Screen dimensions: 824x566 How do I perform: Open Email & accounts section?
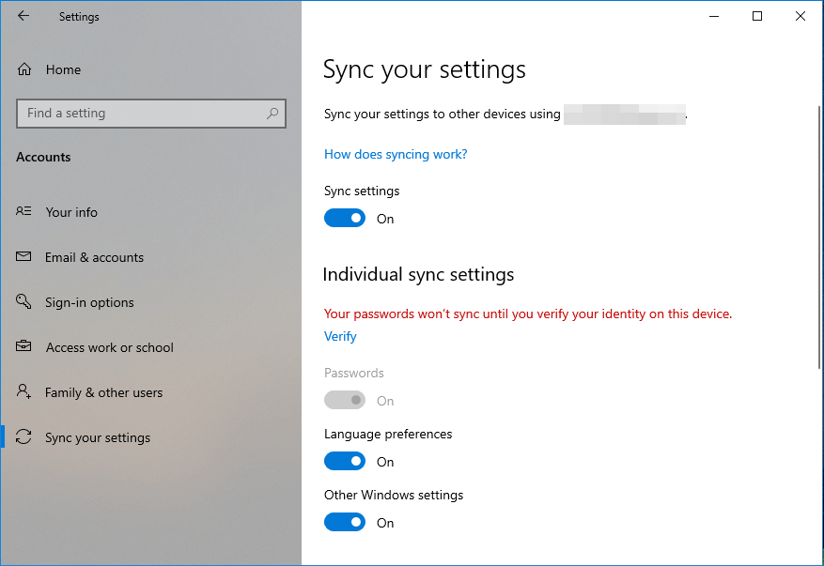(x=94, y=257)
